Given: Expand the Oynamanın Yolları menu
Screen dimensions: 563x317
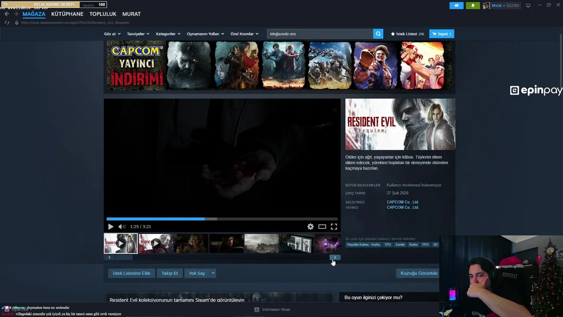Looking at the screenshot, I should 205,34.
